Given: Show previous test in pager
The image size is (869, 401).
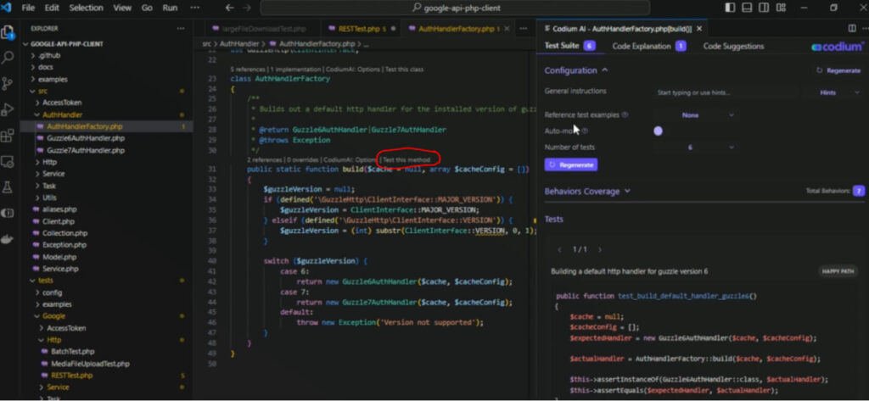Looking at the screenshot, I should 559,250.
